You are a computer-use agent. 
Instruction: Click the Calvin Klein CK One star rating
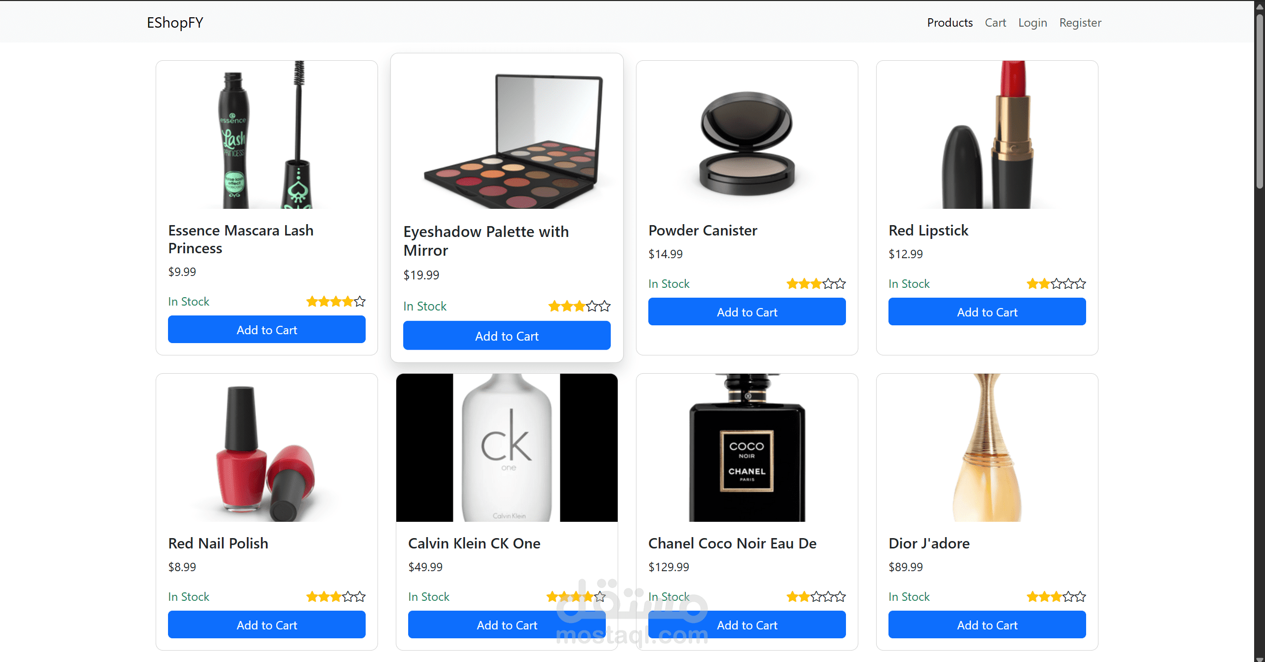pos(576,596)
